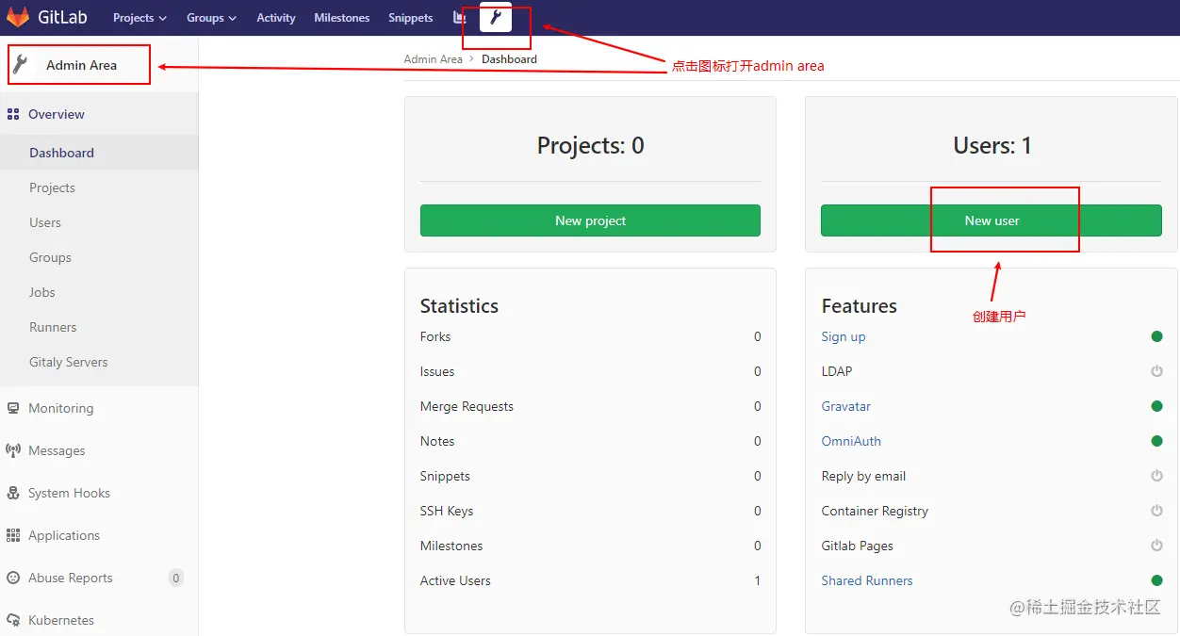Screen dimensions: 1180x636
Task: Click the Overview grid icon
Action: tap(13, 114)
